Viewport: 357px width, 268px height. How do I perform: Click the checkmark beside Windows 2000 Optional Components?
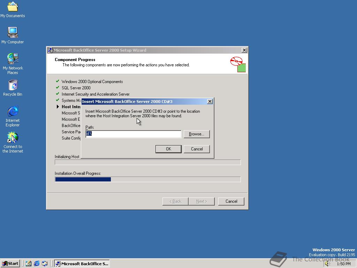58,81
